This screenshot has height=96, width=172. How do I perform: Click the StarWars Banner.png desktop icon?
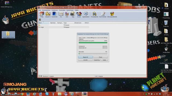[166, 61]
